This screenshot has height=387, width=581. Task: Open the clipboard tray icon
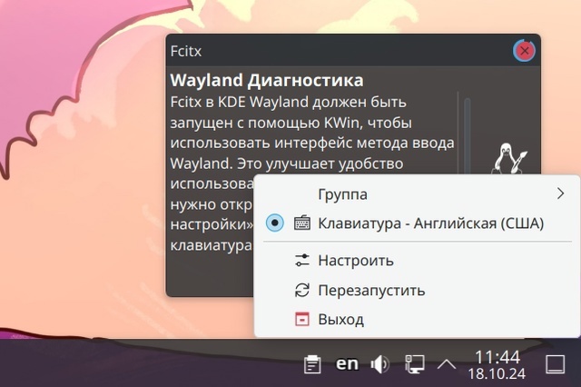click(x=312, y=364)
